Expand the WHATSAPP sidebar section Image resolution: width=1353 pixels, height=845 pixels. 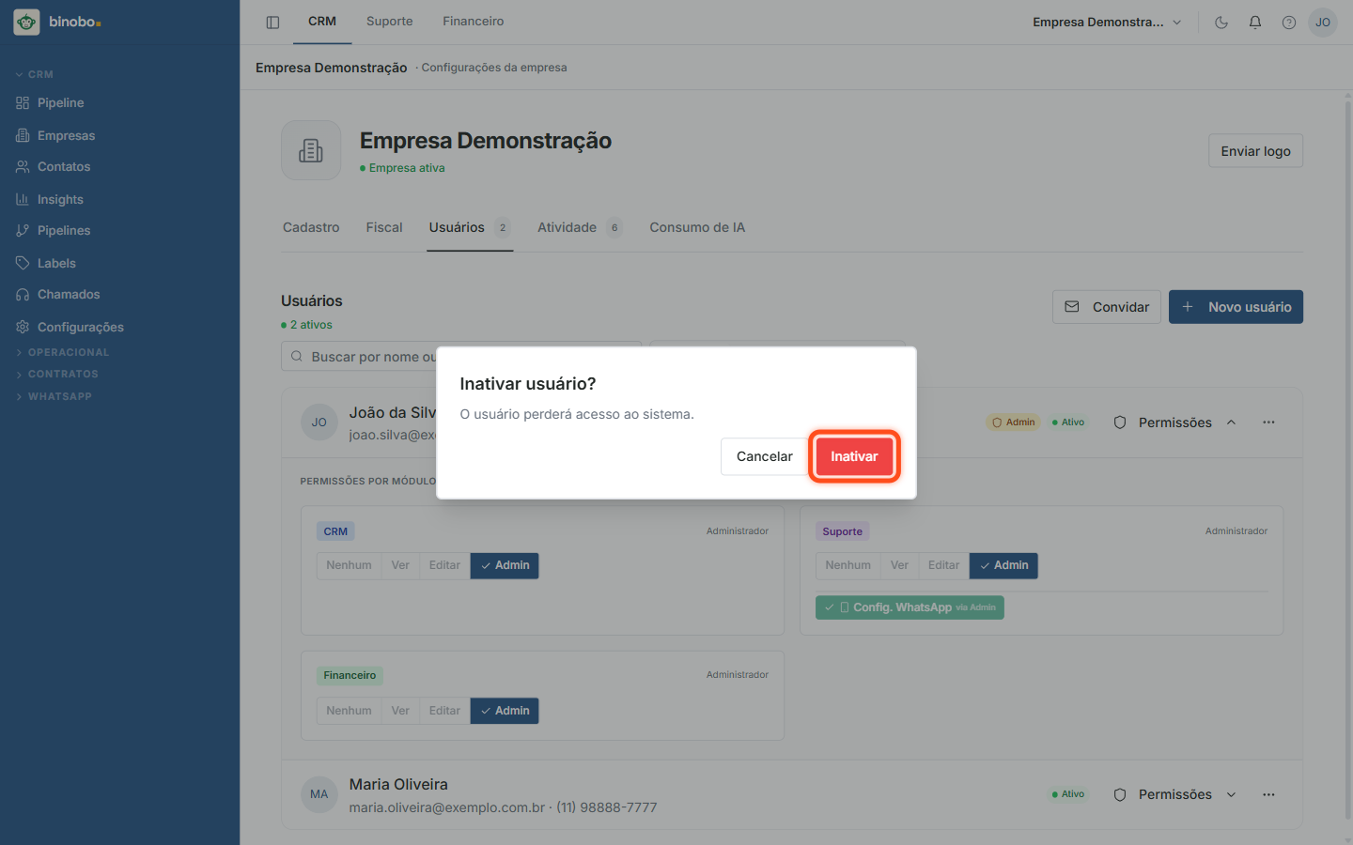54,396
